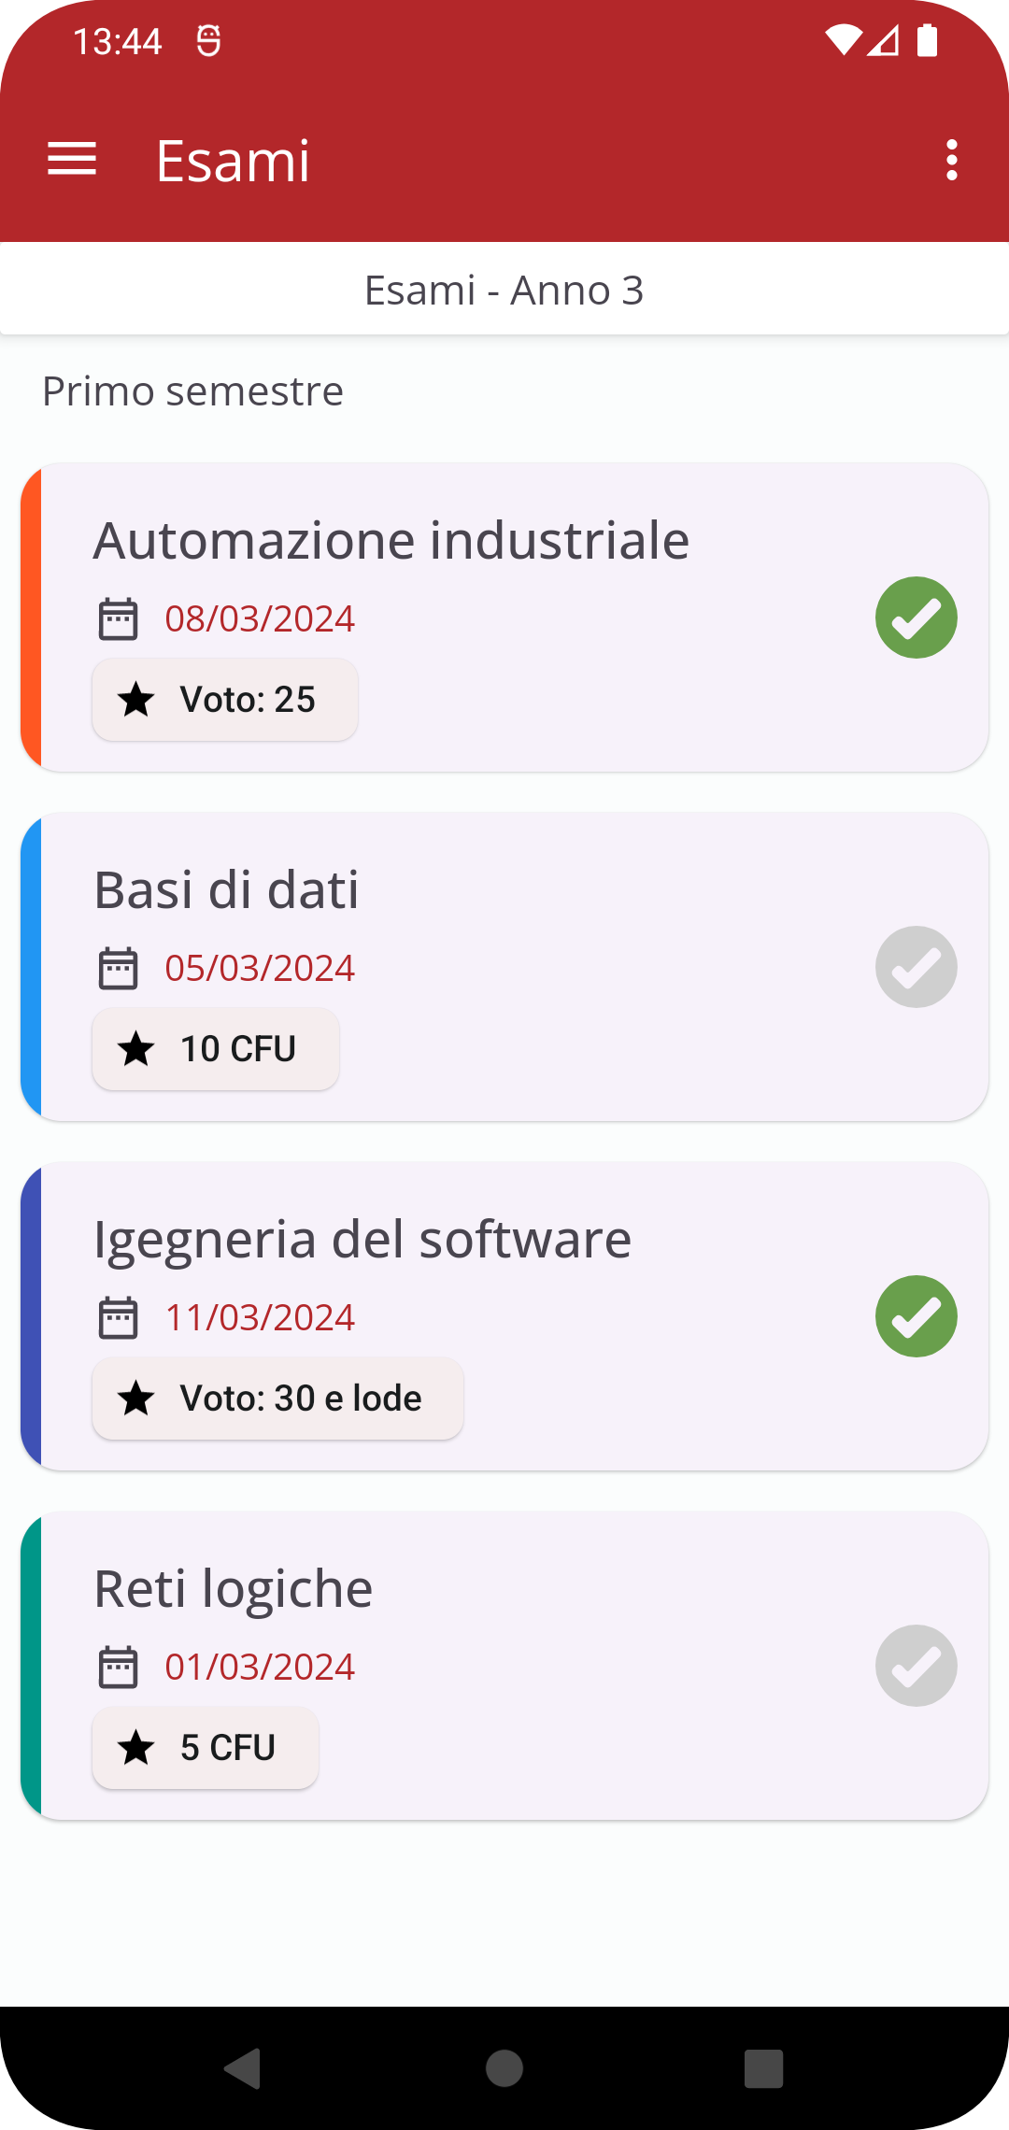
Task: Uncheck Automazione industriale passed checkmark
Action: click(x=916, y=618)
